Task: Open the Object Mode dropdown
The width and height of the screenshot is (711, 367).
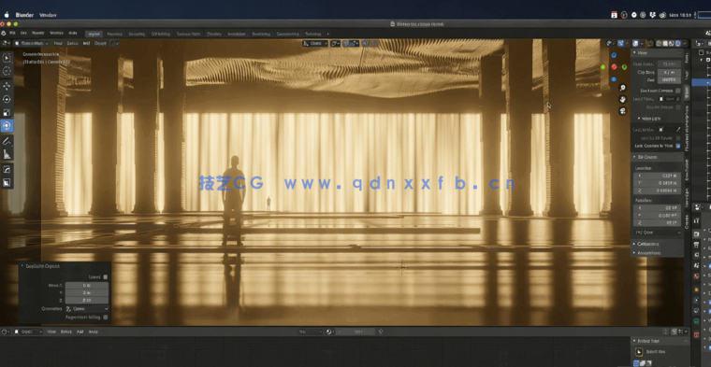Action: pos(31,44)
